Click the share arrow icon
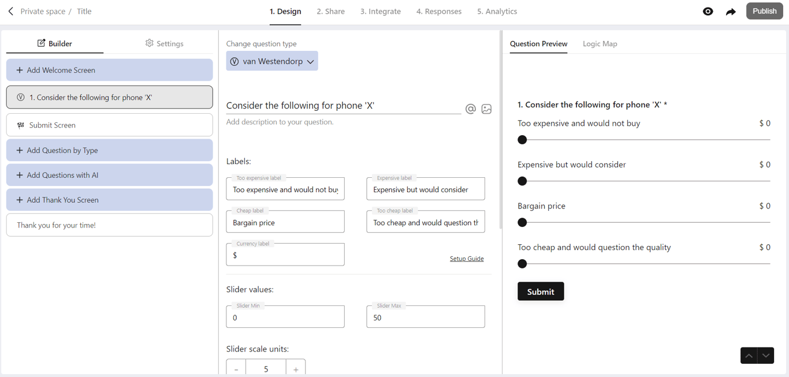 click(x=731, y=12)
